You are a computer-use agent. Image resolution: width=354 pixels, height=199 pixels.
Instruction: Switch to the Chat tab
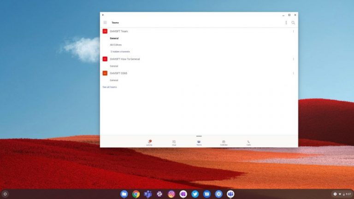(174, 143)
